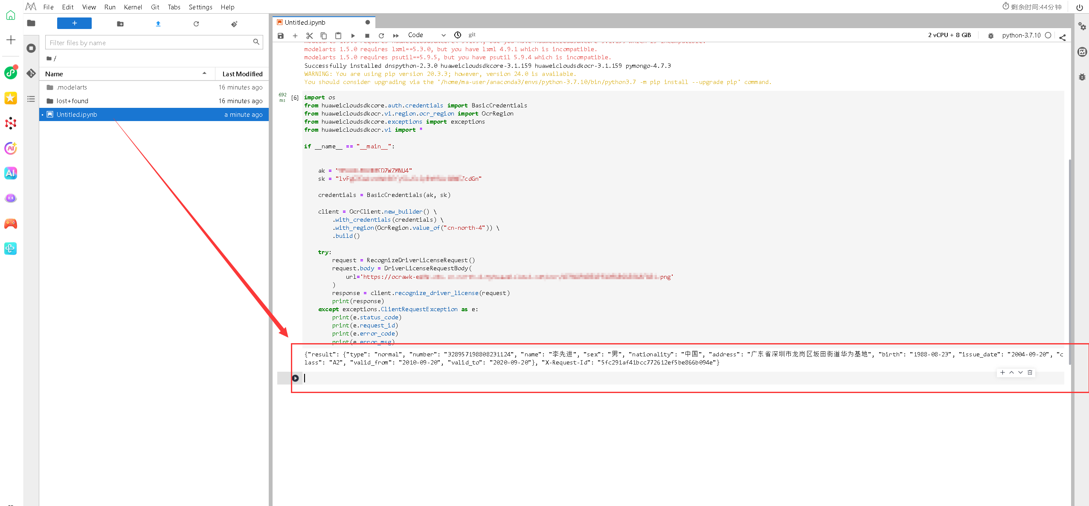
Task: Save the notebook with the floppy icon
Action: (281, 35)
